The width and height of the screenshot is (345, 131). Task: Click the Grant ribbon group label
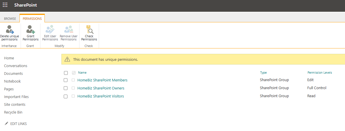[x=30, y=46]
